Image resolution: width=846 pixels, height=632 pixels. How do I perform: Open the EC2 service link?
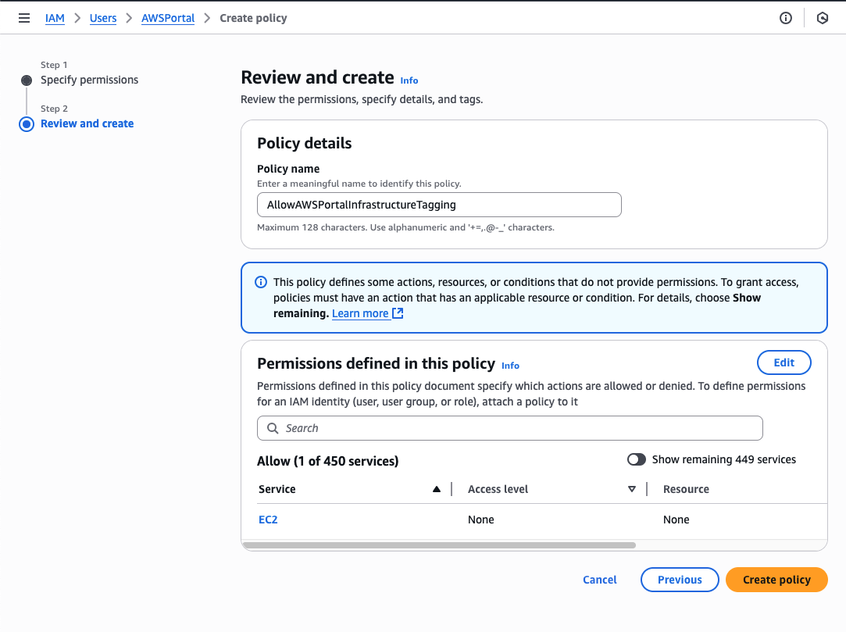click(x=268, y=520)
